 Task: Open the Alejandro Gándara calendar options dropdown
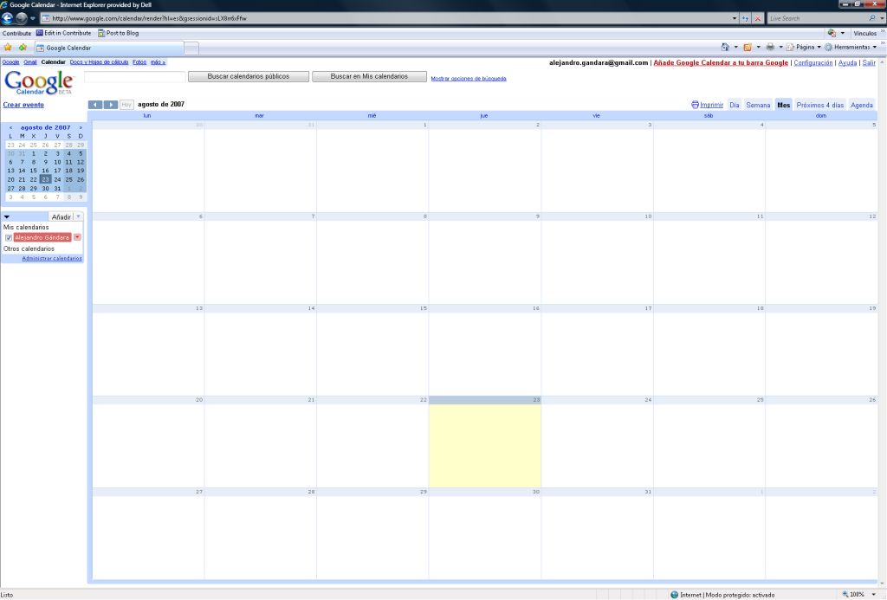[77, 237]
